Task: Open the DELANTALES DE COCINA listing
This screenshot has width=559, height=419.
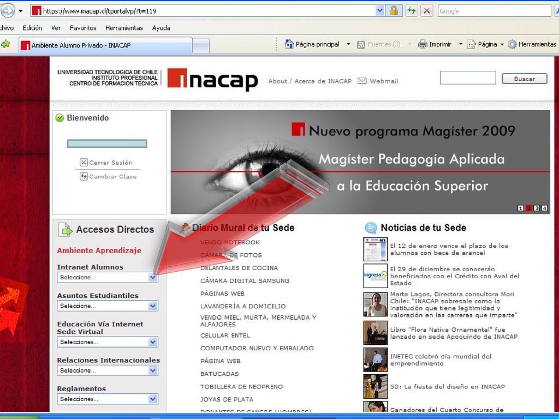Action: (239, 268)
